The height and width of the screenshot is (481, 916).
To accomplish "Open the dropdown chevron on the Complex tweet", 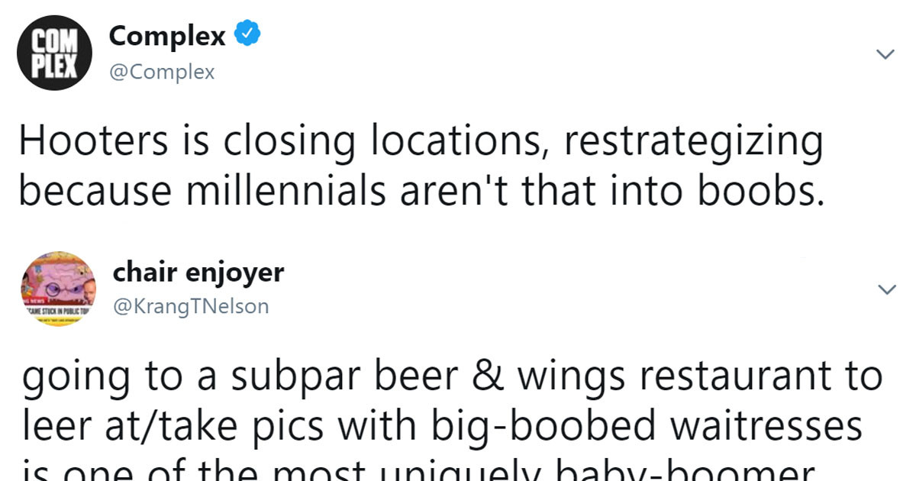I will pyautogui.click(x=885, y=54).
